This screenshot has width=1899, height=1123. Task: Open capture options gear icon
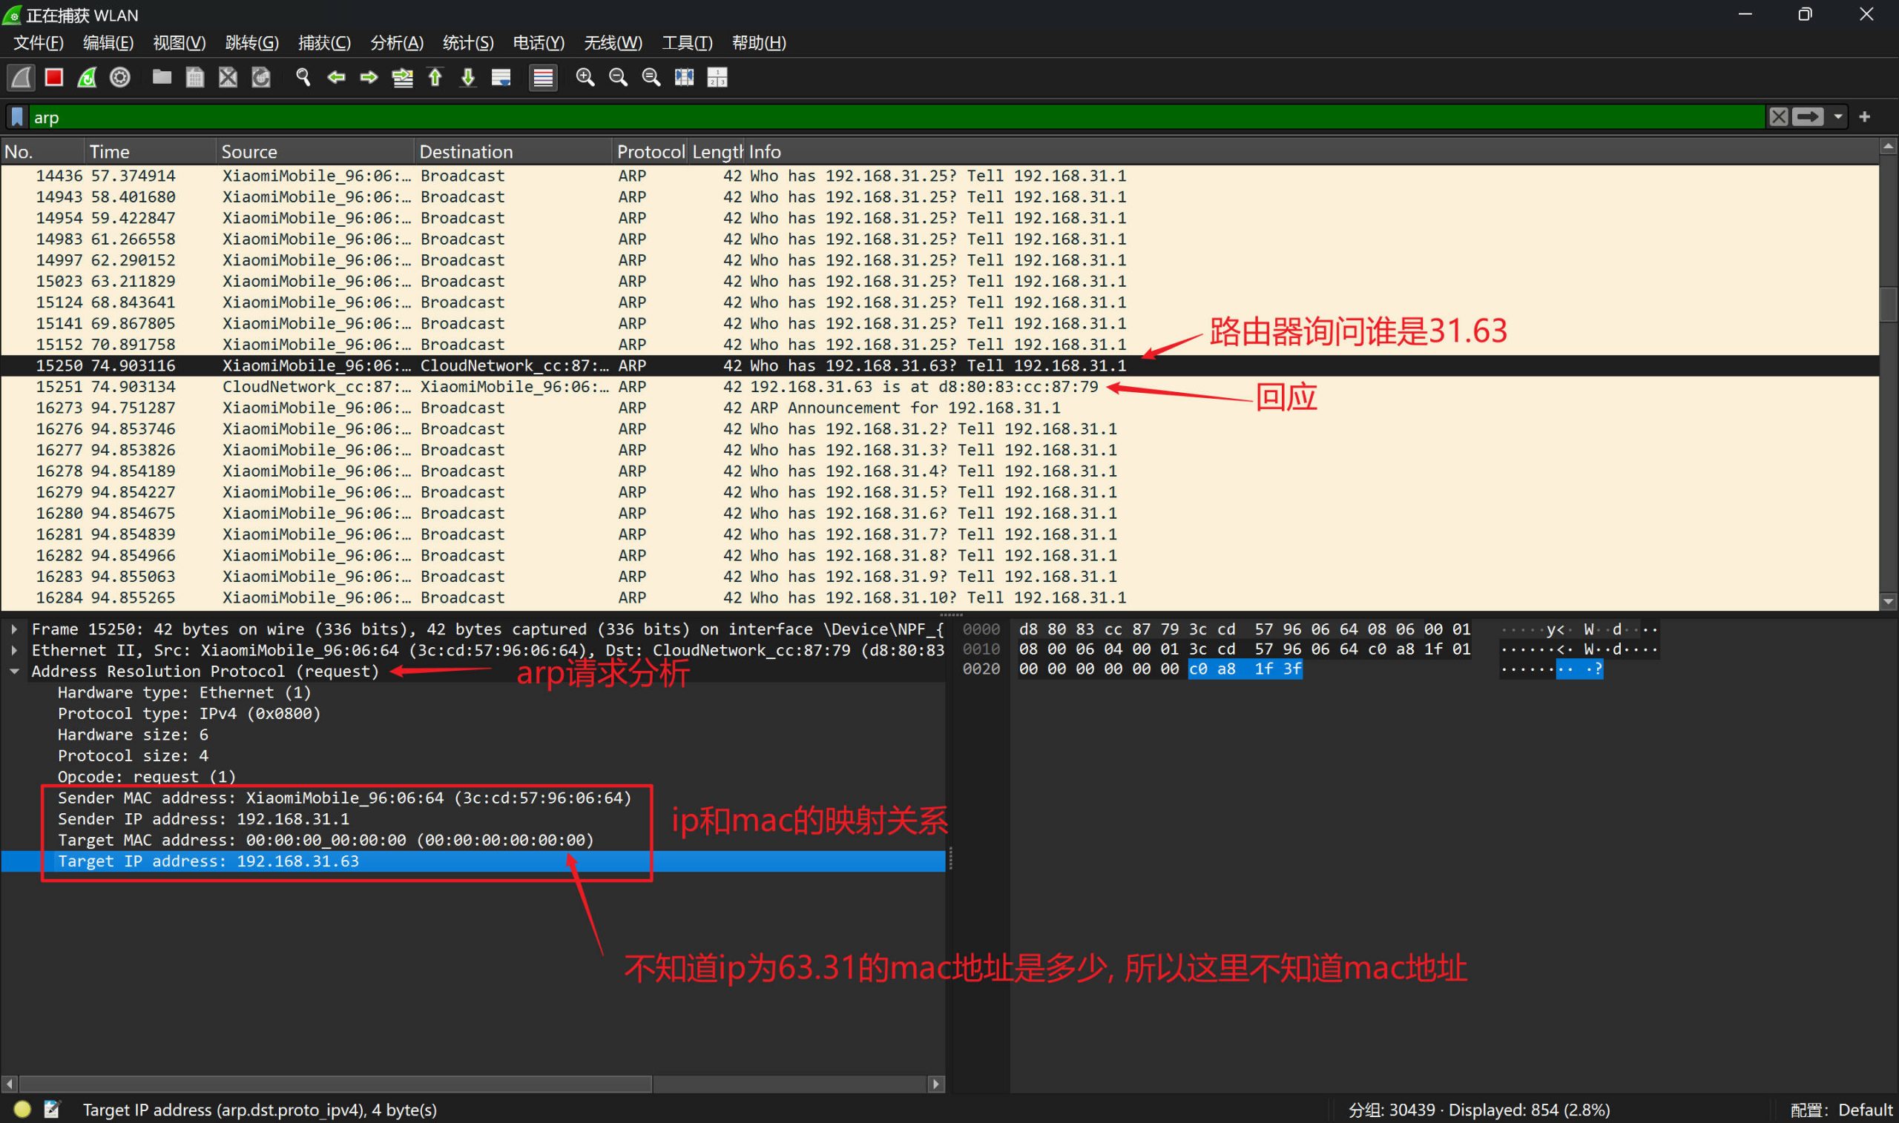tap(119, 77)
